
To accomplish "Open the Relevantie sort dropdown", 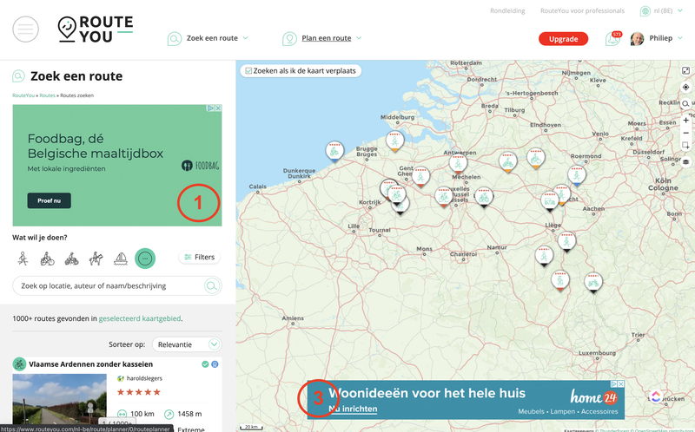I will tap(187, 344).
